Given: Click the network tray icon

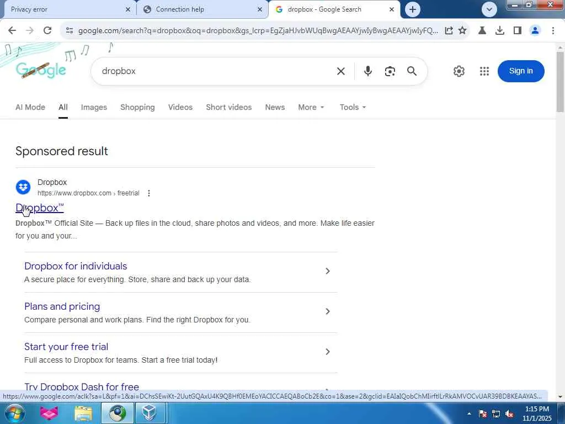Looking at the screenshot, I should coord(496,414).
